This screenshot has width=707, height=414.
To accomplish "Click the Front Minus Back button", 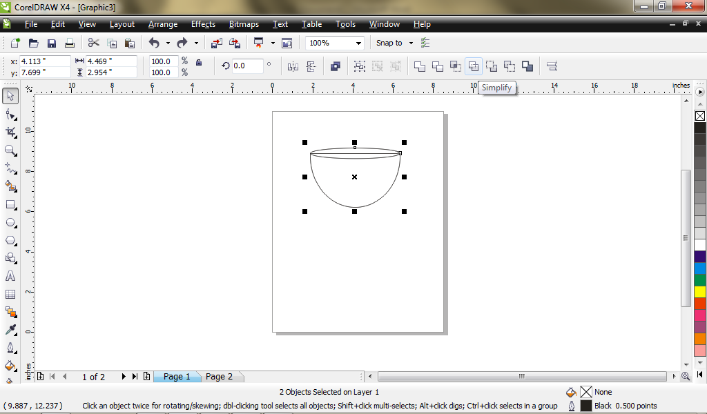I will (x=492, y=66).
